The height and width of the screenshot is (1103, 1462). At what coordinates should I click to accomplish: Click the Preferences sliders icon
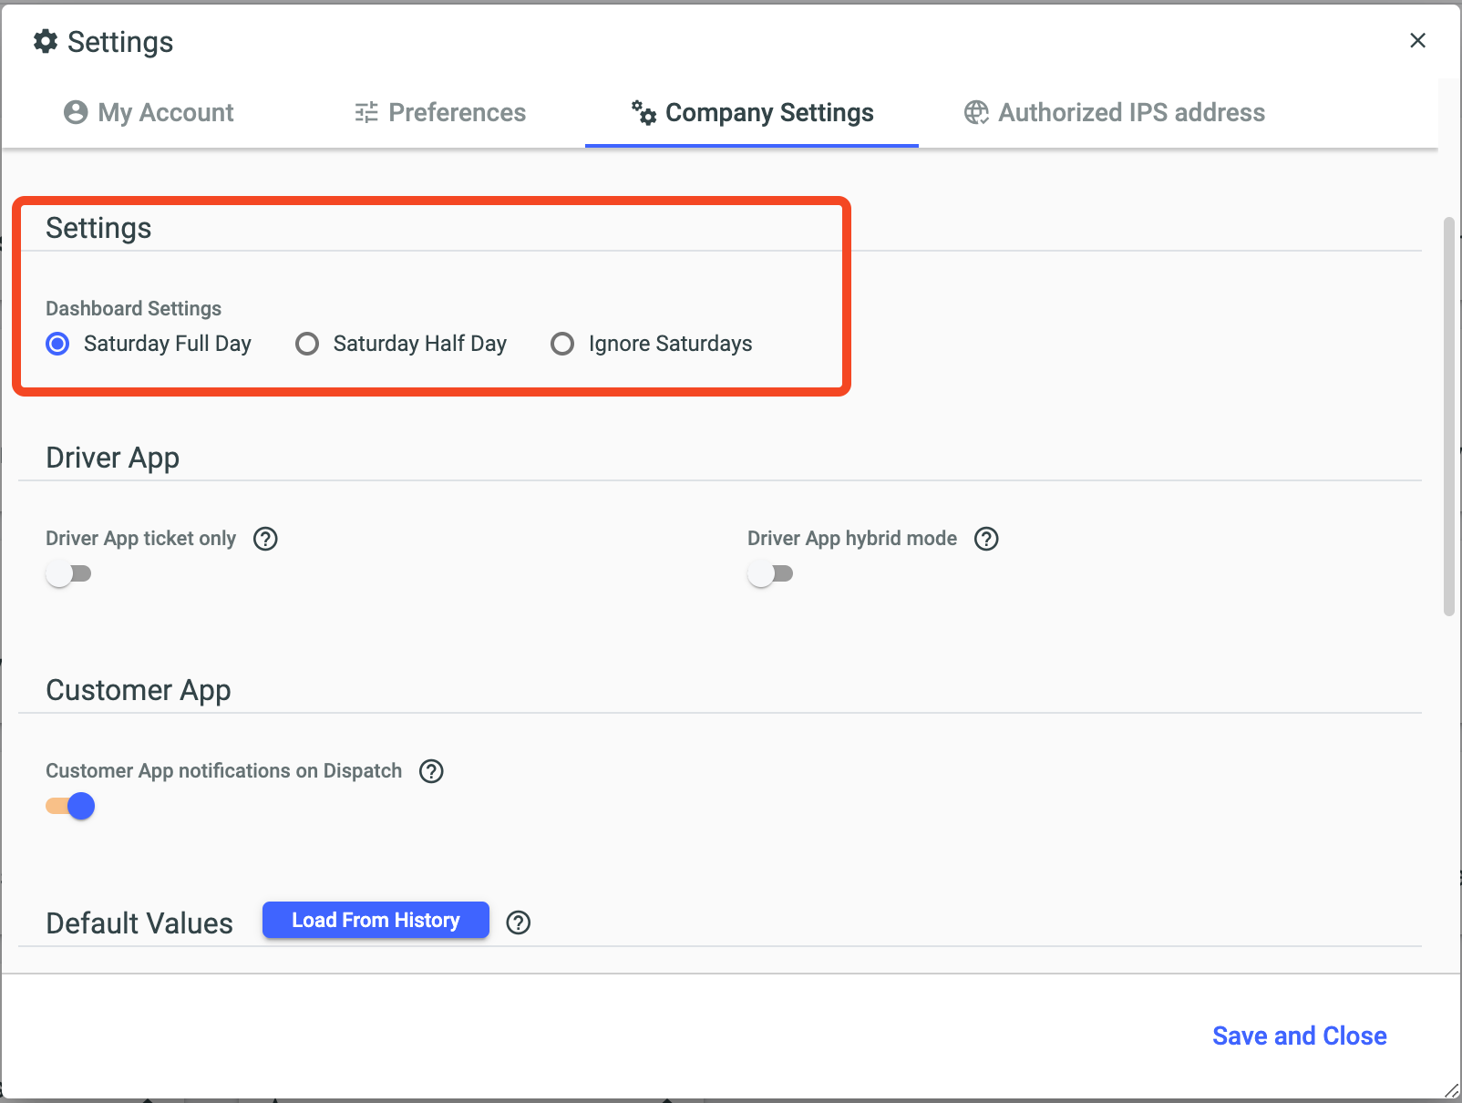point(366,112)
